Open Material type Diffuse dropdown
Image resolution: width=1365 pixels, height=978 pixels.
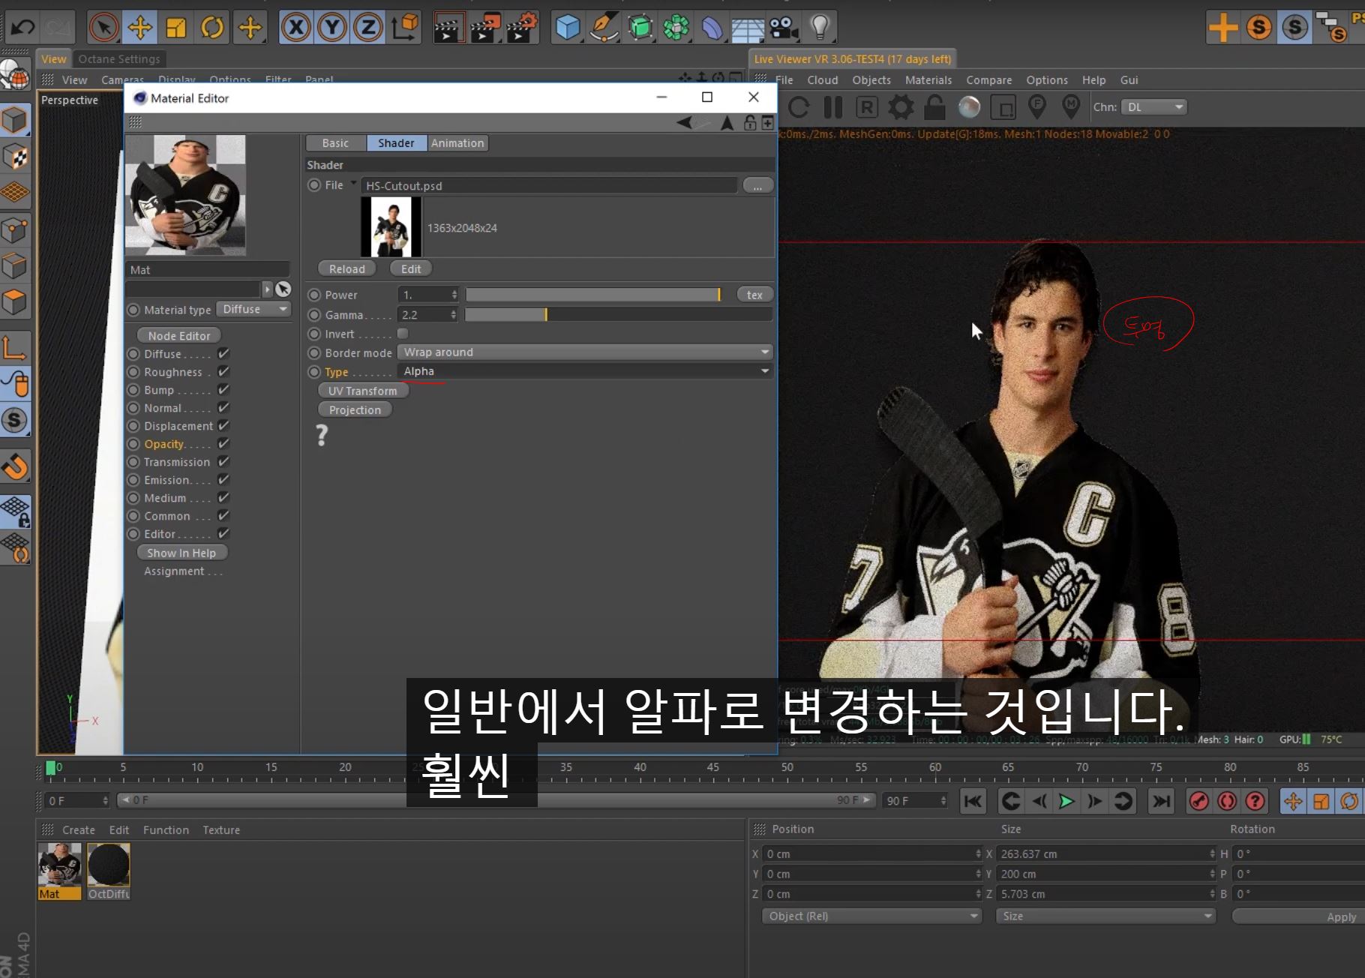coord(253,309)
